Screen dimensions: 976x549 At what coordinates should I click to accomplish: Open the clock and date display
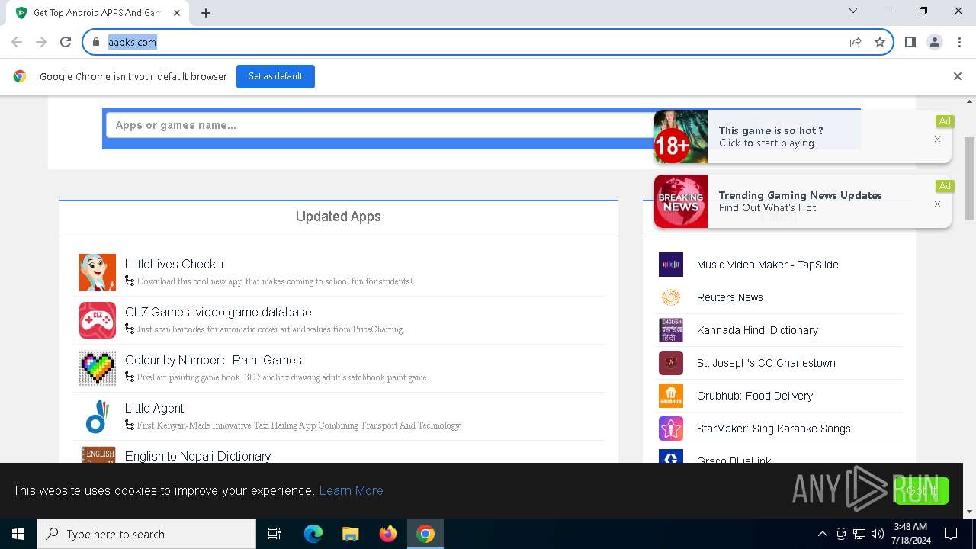(910, 534)
